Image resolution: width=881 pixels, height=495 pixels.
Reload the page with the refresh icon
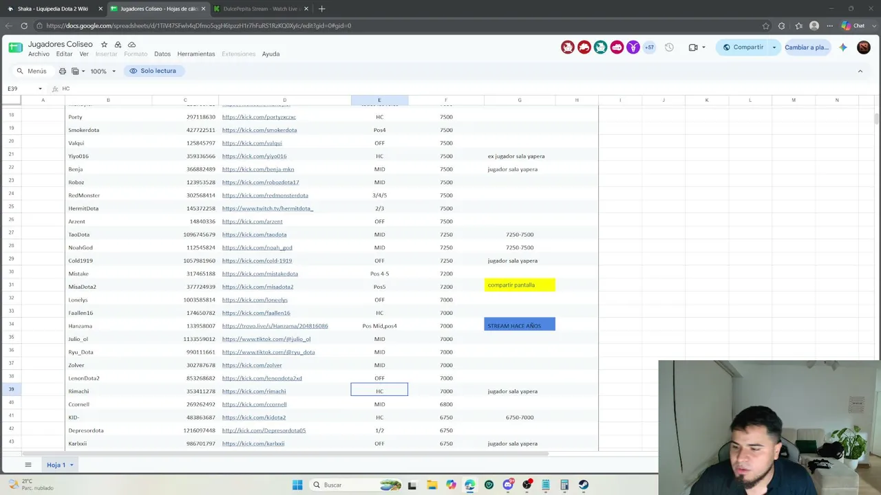point(24,25)
